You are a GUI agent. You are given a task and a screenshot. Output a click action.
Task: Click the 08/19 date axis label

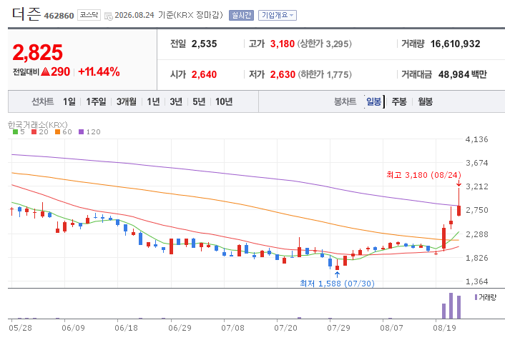[444, 328]
